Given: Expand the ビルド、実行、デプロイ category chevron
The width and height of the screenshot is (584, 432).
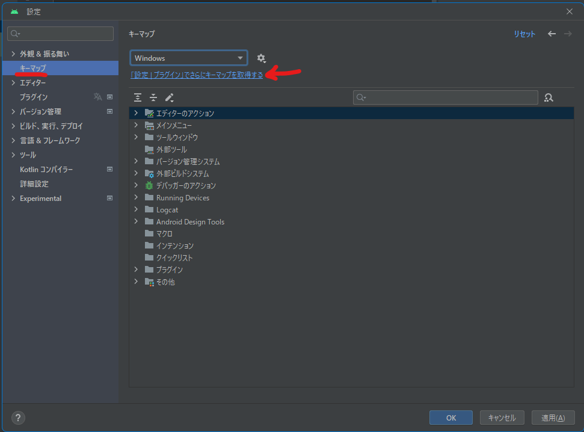Looking at the screenshot, I should [13, 126].
